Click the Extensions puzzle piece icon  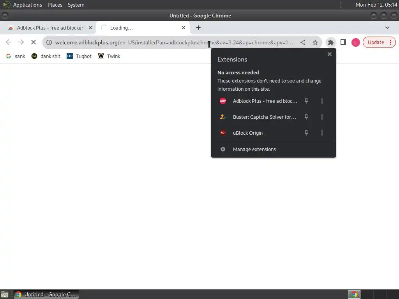coord(330,42)
